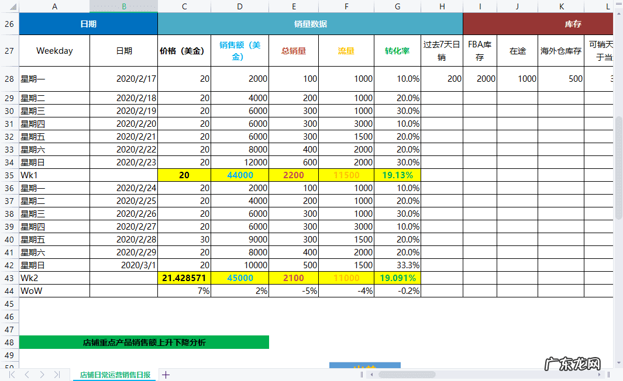
Task: Select the dark red 库存 header cell
Action: (x=537, y=24)
